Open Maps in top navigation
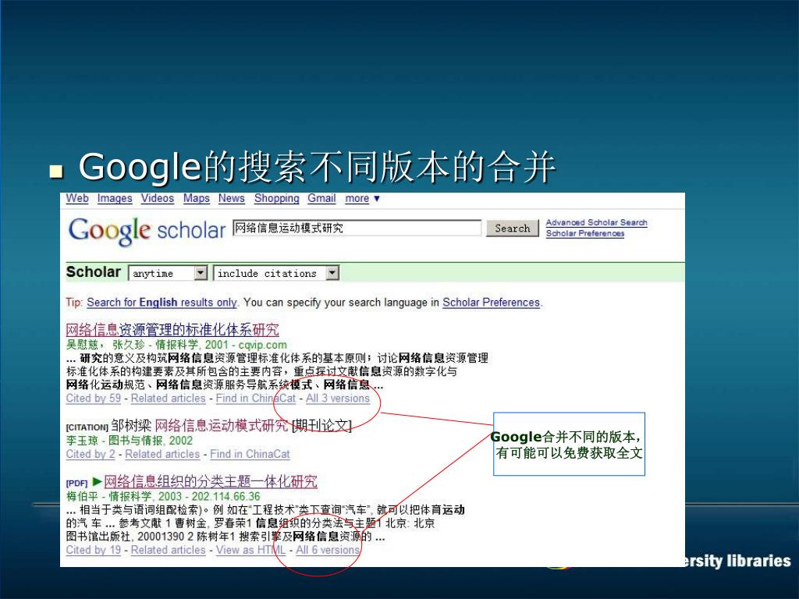 pyautogui.click(x=196, y=199)
